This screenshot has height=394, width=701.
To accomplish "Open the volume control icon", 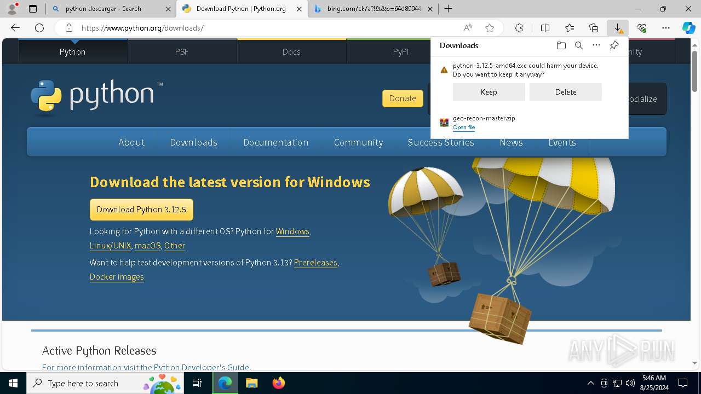I will point(630,383).
